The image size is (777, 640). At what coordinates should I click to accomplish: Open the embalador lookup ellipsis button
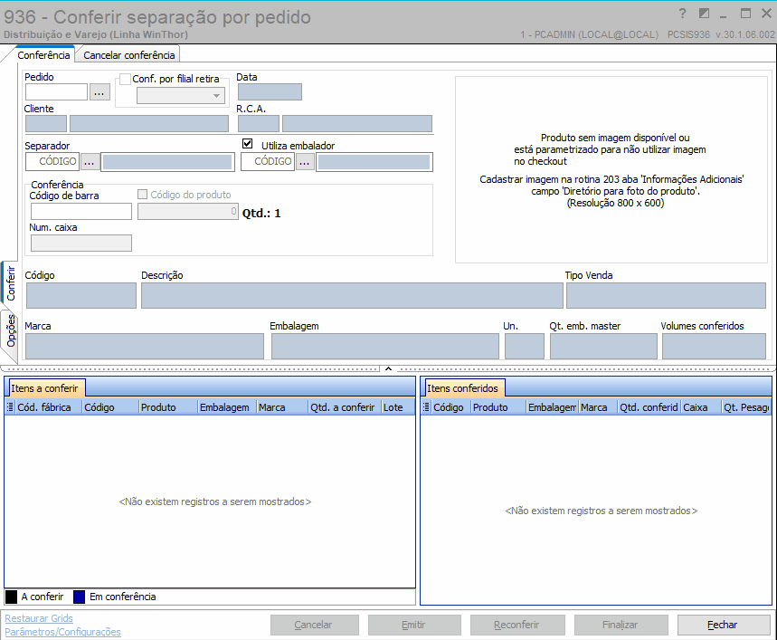pos(305,162)
